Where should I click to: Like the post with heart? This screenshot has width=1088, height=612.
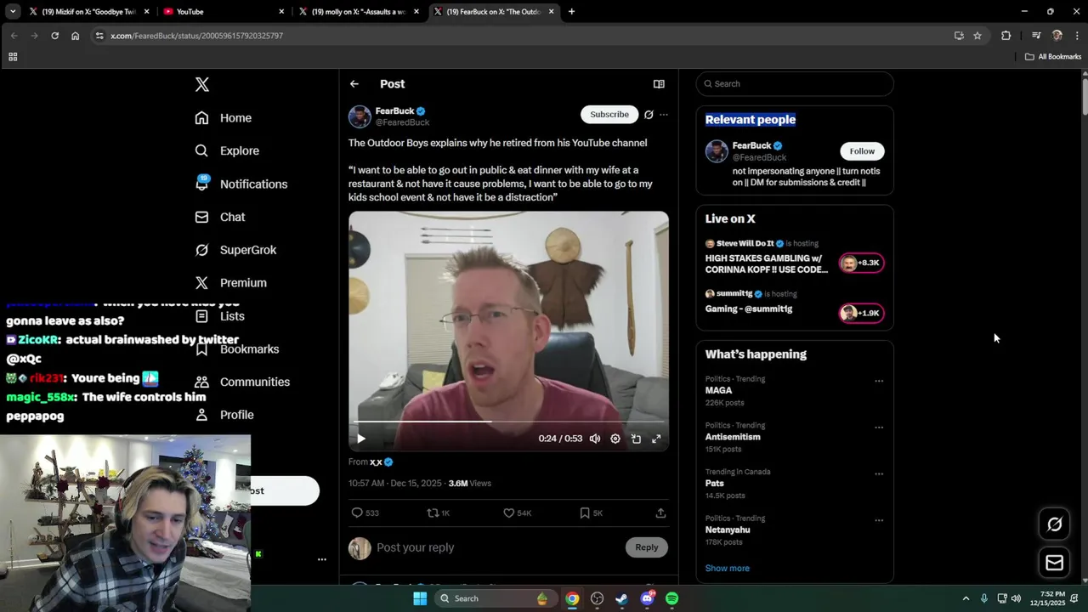[508, 513]
